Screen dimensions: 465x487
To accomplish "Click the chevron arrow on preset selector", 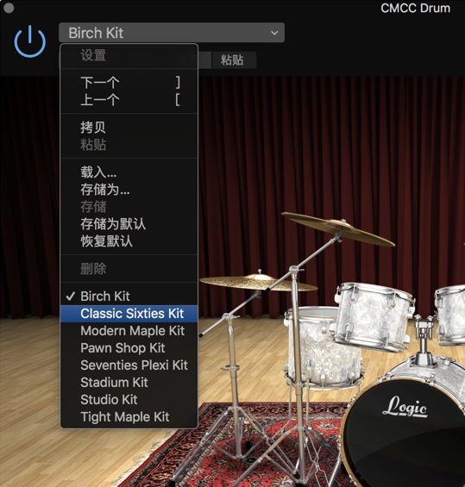I will coord(274,33).
